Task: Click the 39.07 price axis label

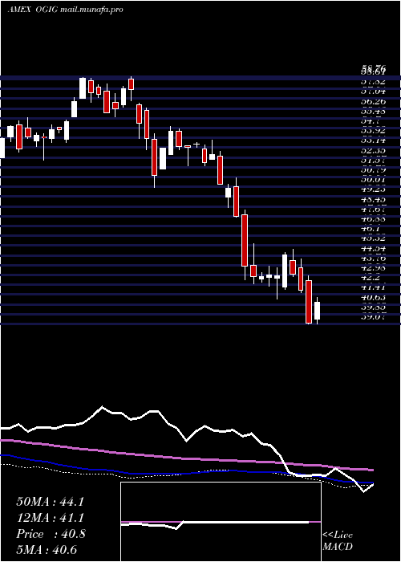Action: (373, 316)
